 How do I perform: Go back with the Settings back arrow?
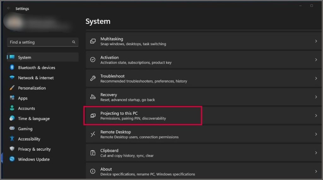point(9,8)
